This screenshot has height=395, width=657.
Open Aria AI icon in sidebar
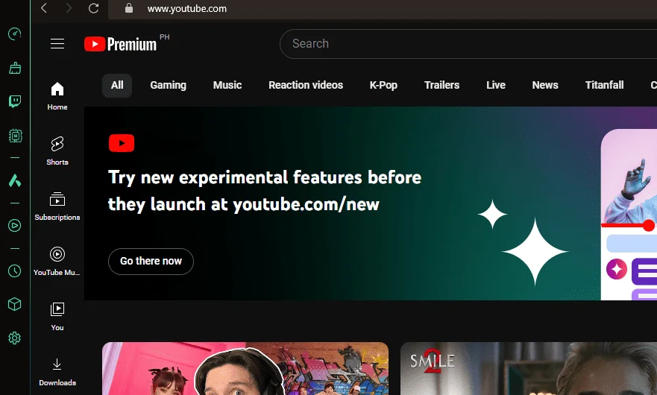[x=15, y=180]
